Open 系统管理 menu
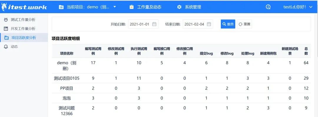The image size is (318, 117). tap(193, 7)
